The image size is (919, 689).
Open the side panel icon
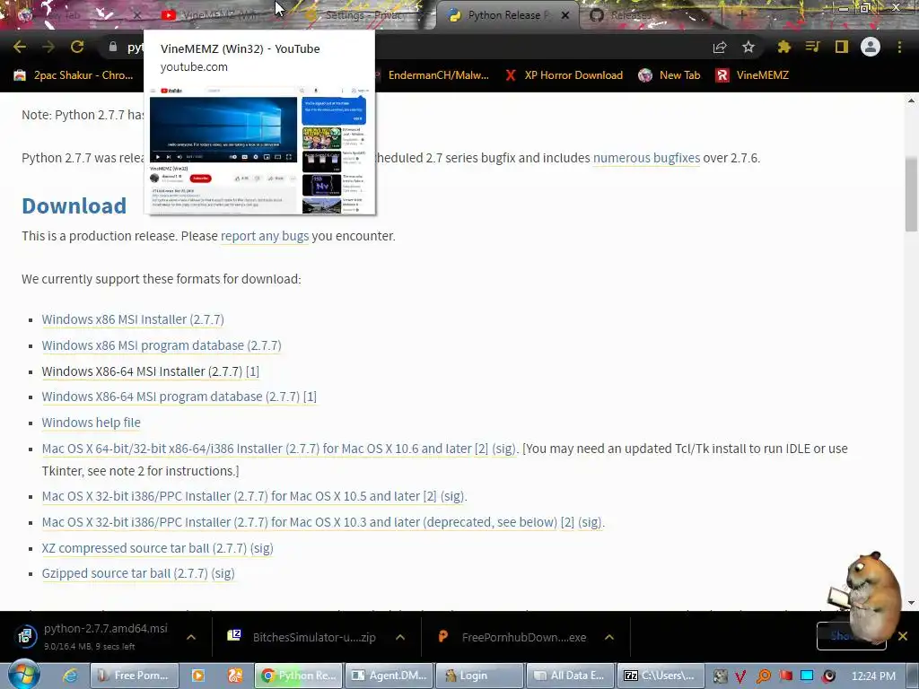tap(842, 47)
